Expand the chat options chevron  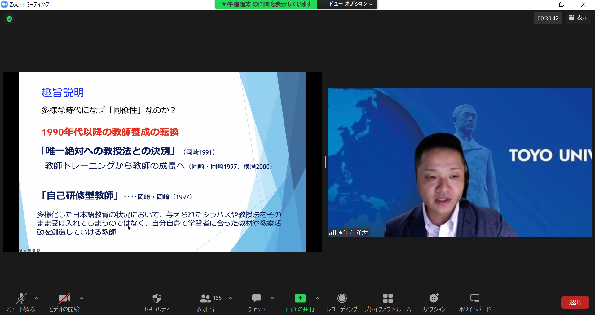click(x=272, y=298)
